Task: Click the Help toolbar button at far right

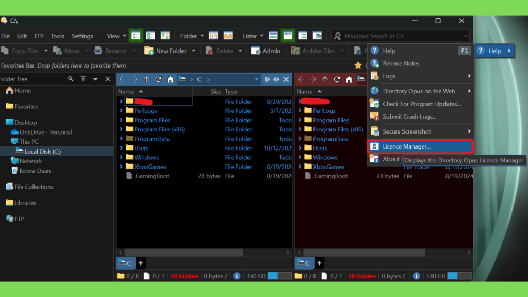Action: (x=494, y=51)
